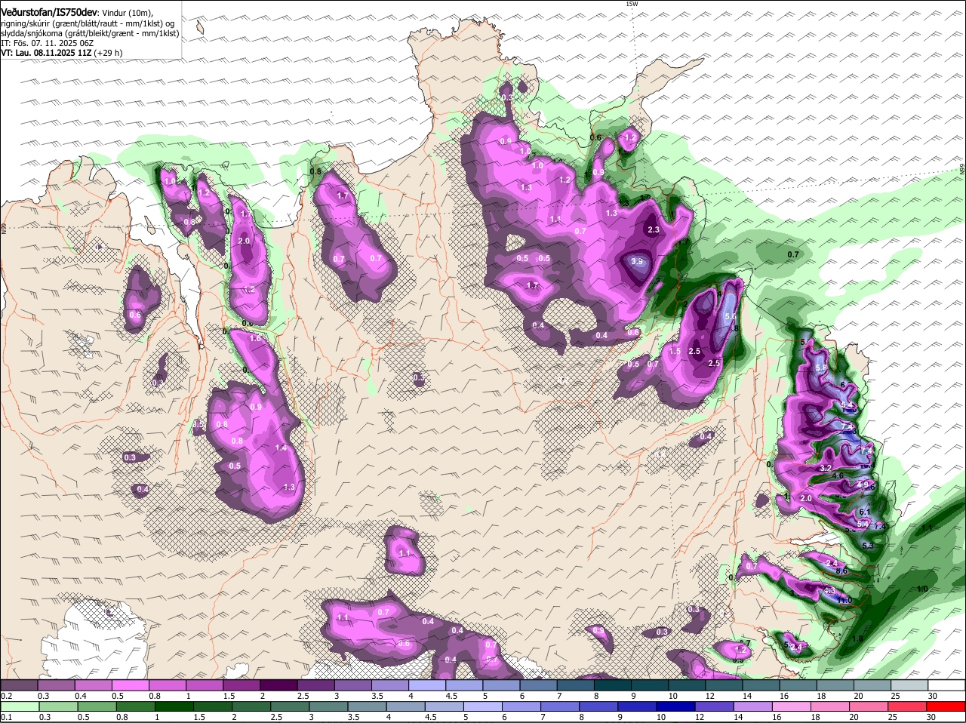
Task: Pick the dark purple upper swatch between 2 and 2.5
Action: click(x=278, y=685)
